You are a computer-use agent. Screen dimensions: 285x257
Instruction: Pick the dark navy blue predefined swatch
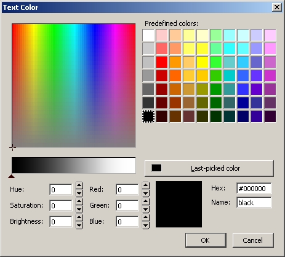click(x=243, y=116)
